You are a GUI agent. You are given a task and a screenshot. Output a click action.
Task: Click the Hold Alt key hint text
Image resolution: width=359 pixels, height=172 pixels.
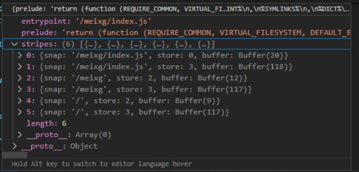tap(101, 164)
